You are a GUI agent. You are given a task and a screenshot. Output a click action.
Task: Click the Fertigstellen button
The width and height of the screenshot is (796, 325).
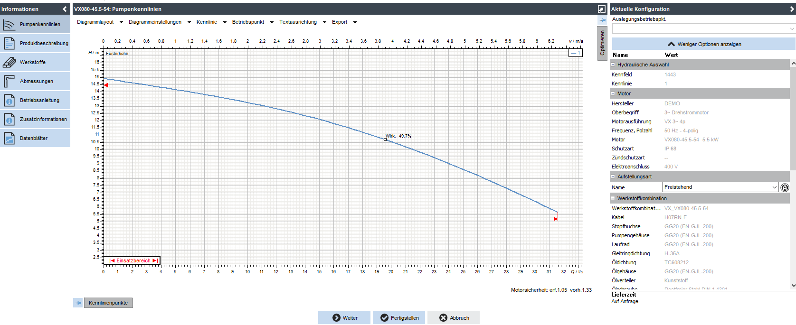399,318
